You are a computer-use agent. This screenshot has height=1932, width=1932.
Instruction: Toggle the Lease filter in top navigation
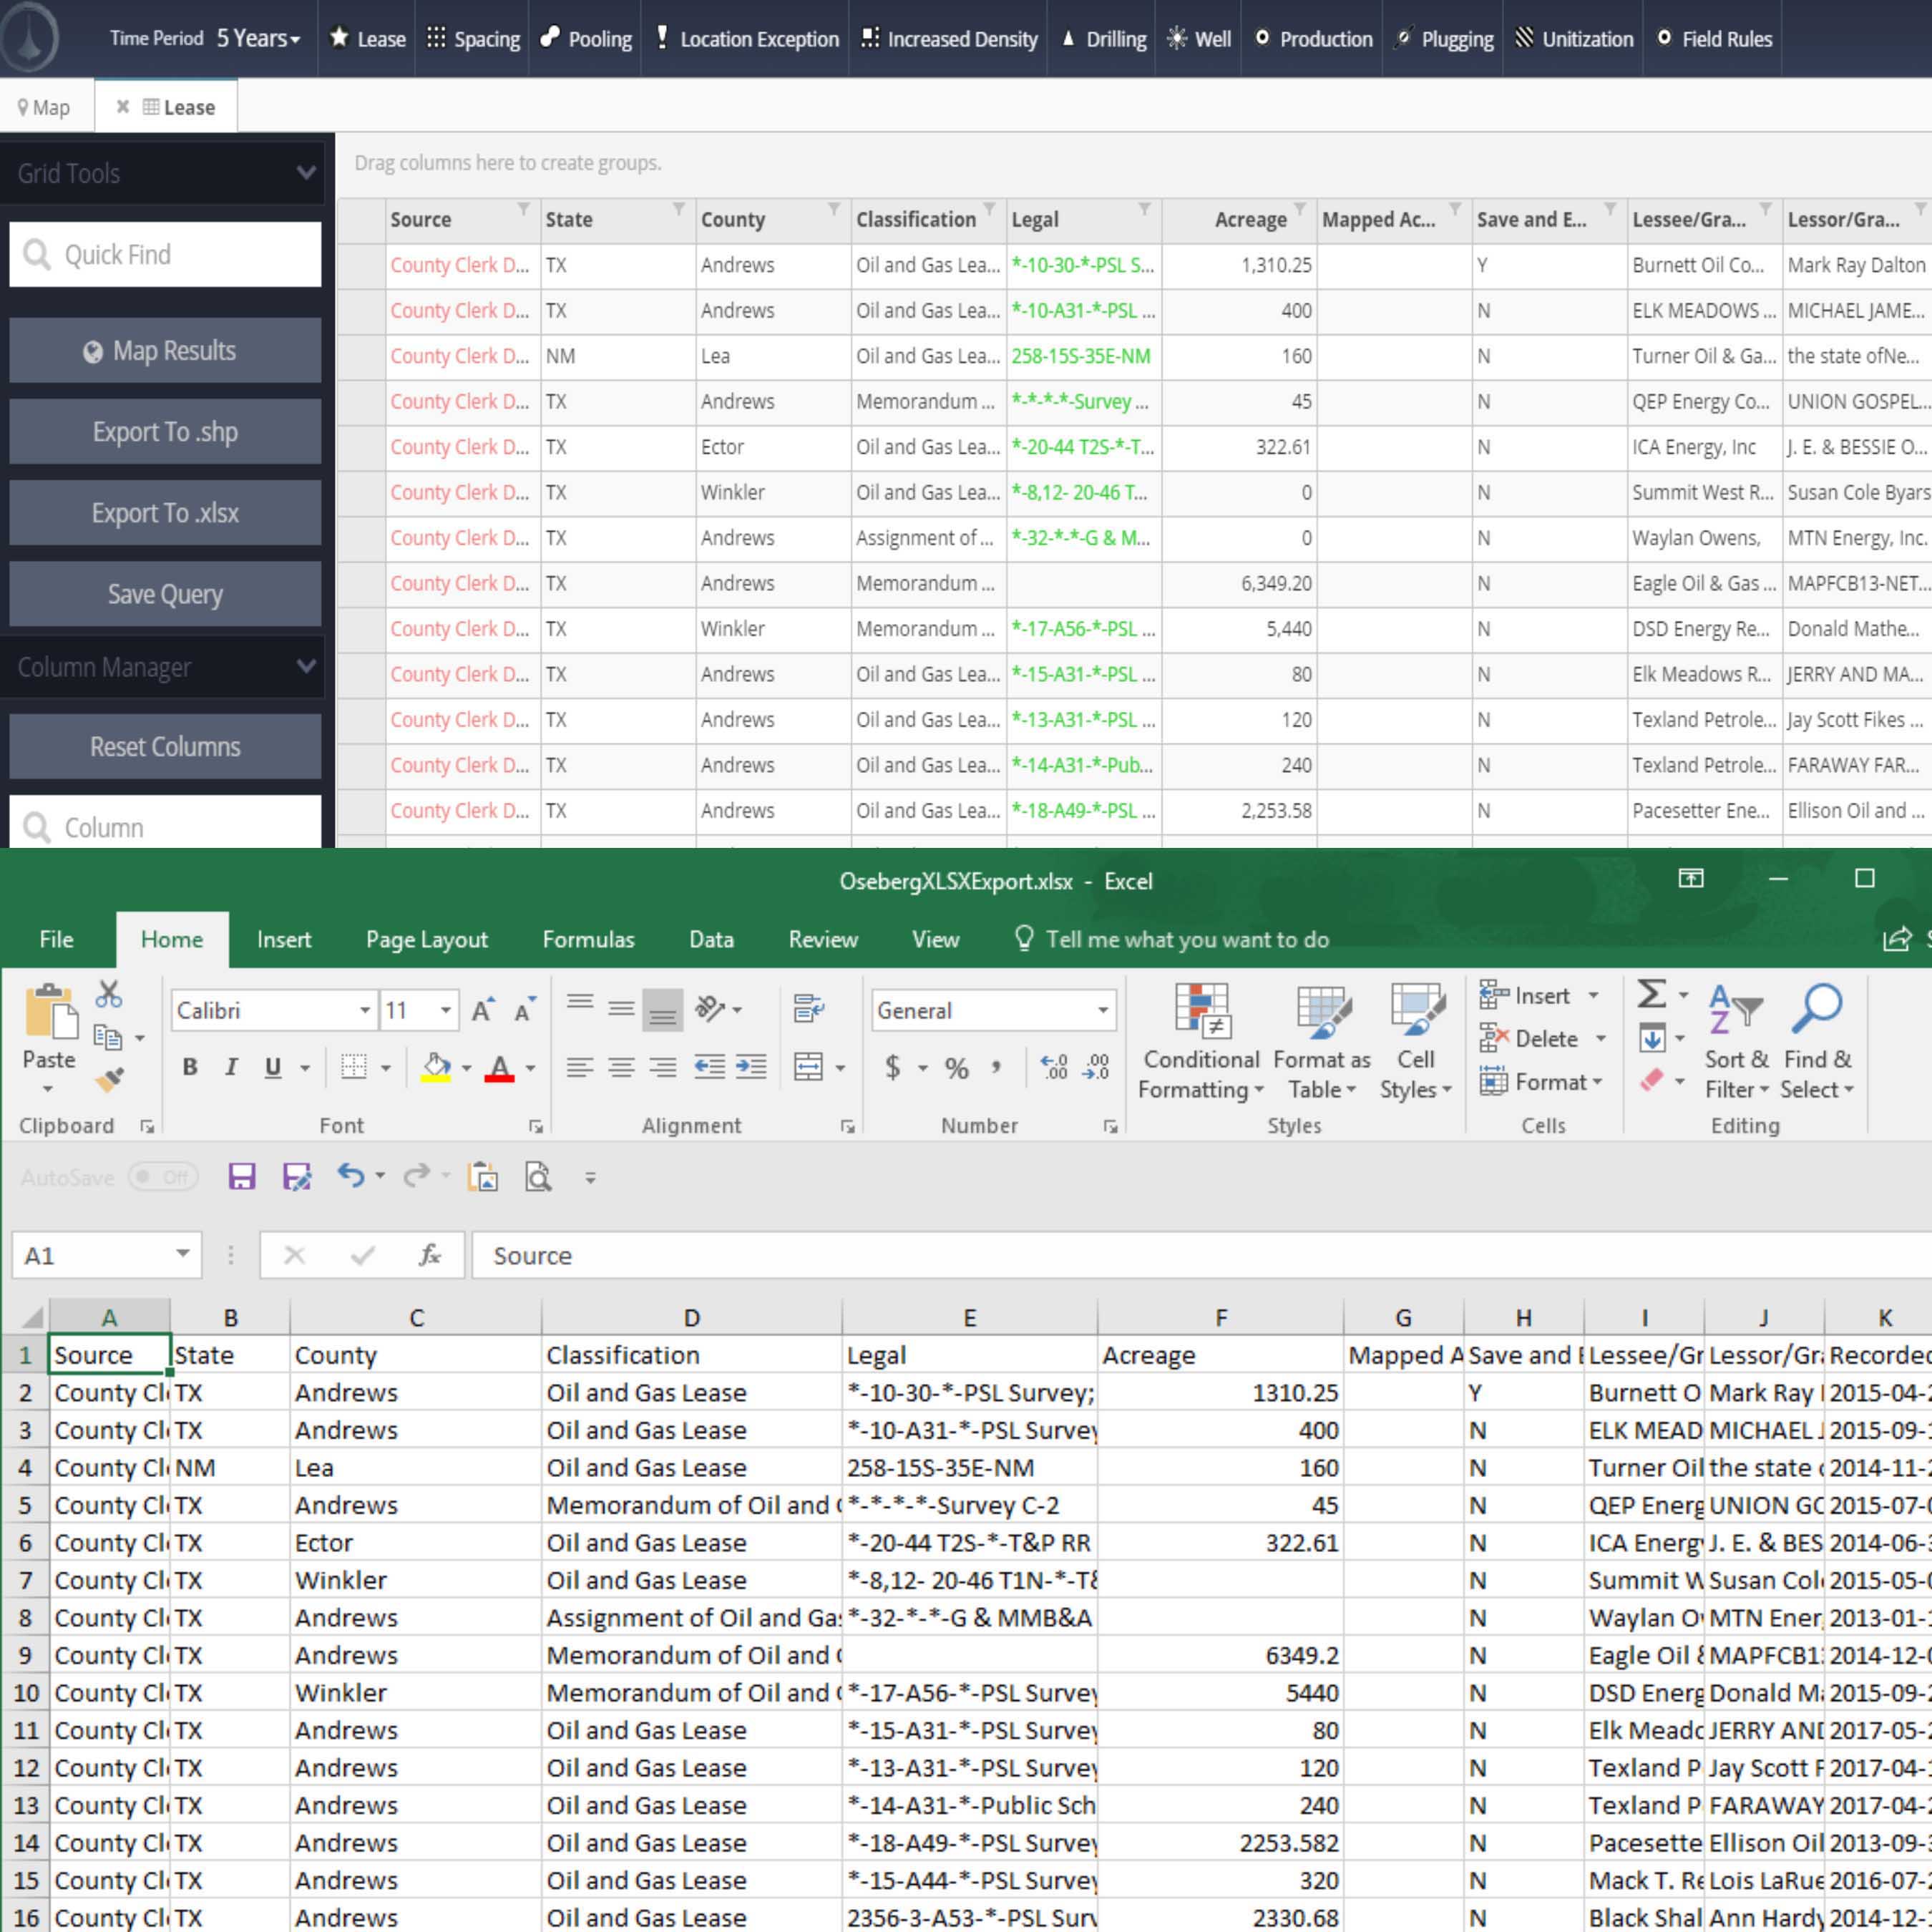pos(368,39)
